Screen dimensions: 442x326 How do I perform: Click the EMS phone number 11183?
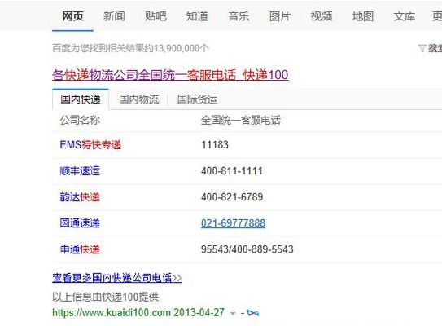tap(215, 145)
